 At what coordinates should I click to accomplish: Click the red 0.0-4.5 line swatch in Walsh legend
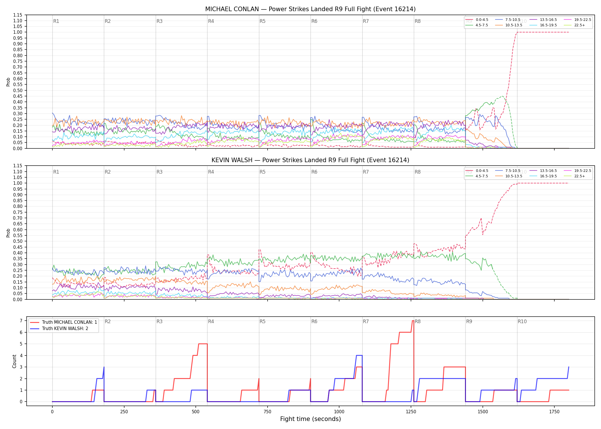click(469, 171)
